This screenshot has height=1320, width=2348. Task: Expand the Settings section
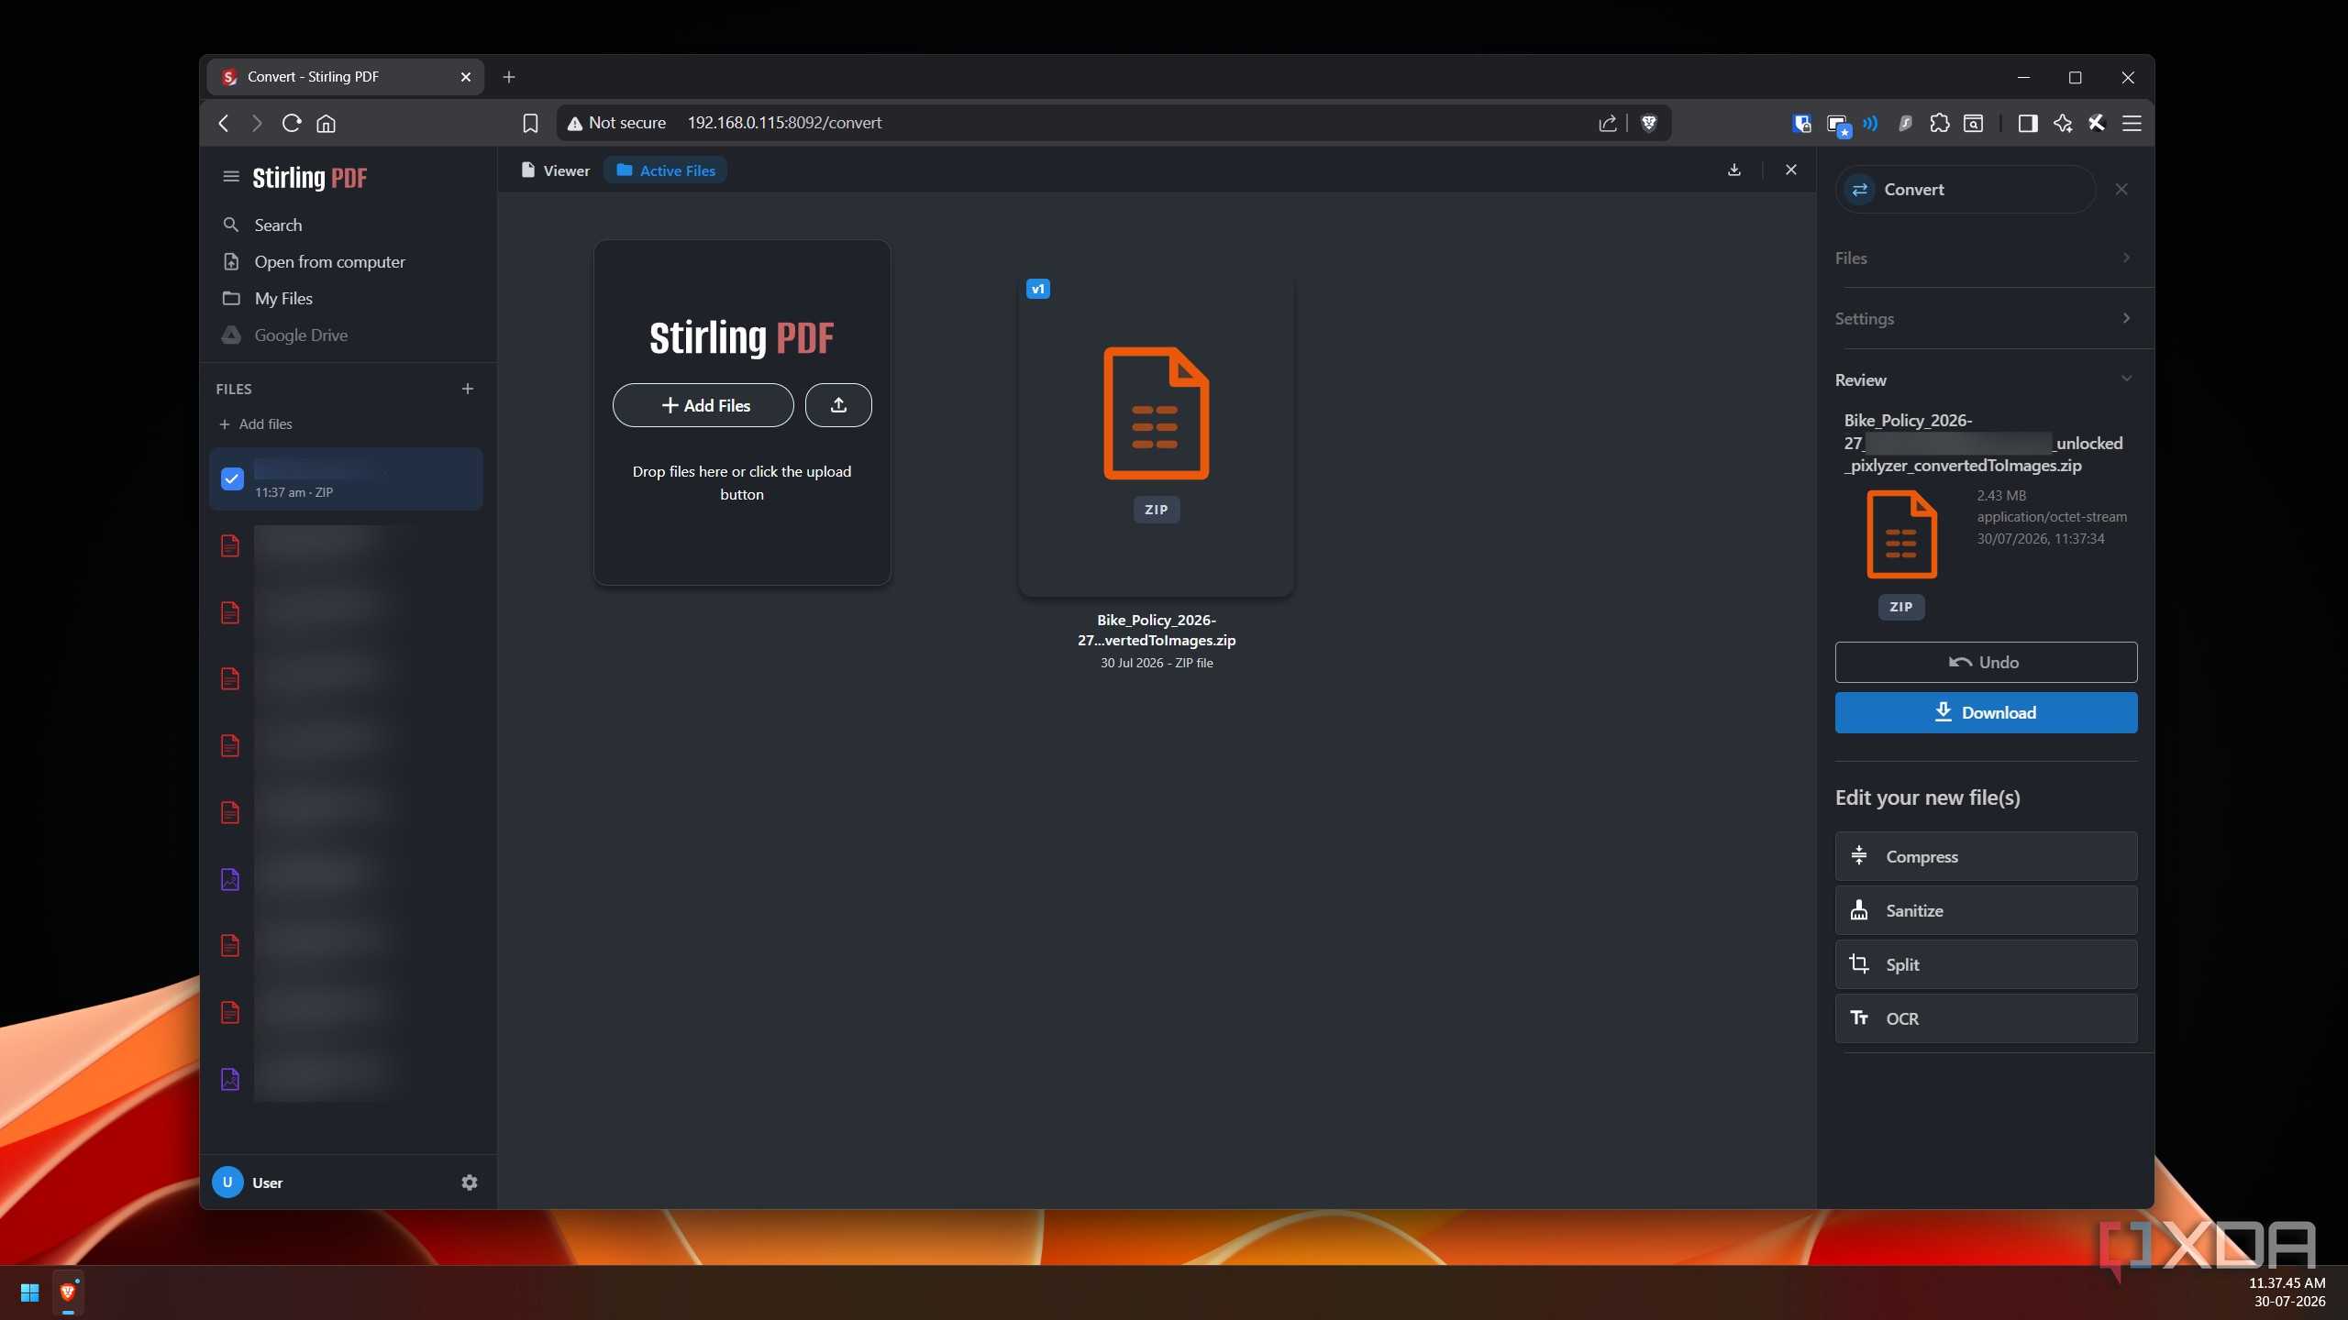point(1985,318)
